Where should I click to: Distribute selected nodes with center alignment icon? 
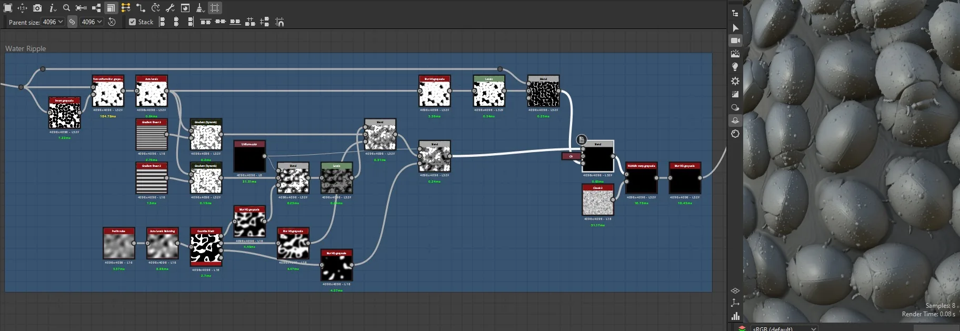[x=221, y=22]
